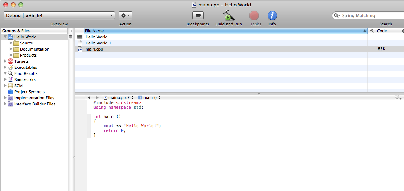Open the Debug | x86_64 overview popup
The width and height of the screenshot is (404, 191).
(59, 15)
